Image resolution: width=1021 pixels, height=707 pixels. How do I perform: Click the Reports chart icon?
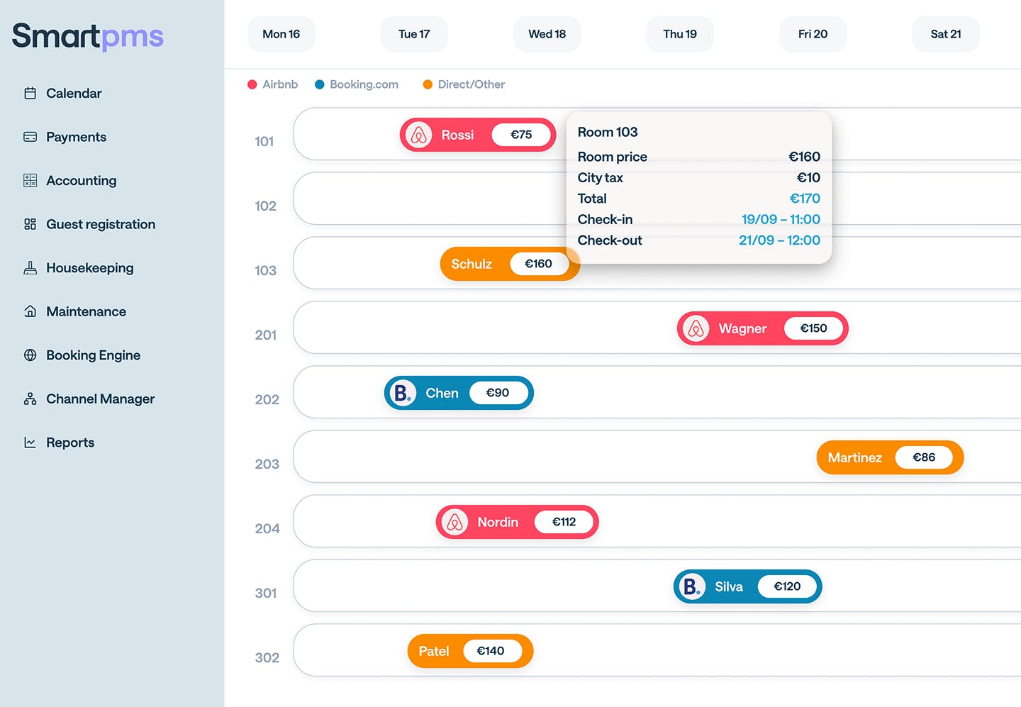click(30, 442)
